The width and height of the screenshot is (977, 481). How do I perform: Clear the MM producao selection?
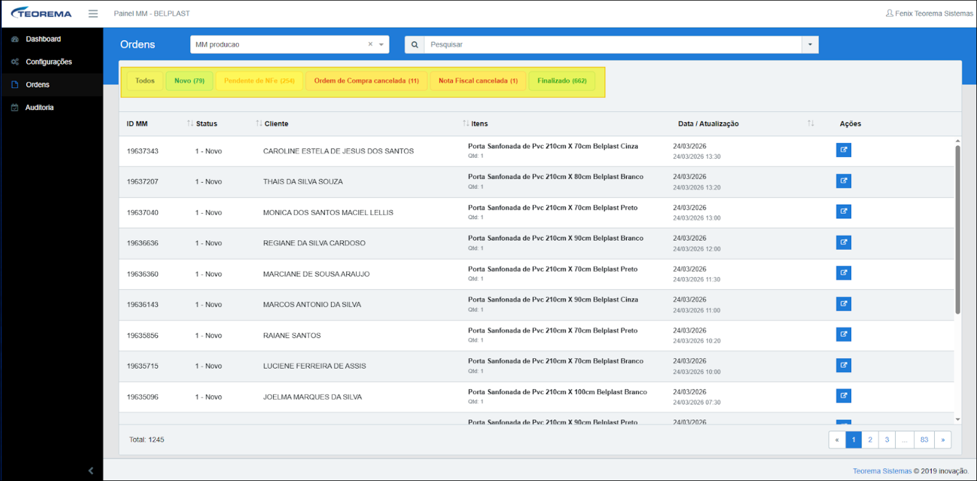(370, 44)
